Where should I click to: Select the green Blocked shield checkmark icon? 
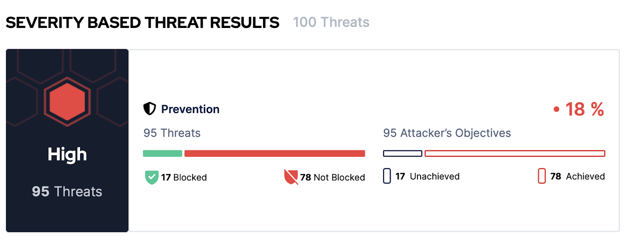(x=152, y=177)
